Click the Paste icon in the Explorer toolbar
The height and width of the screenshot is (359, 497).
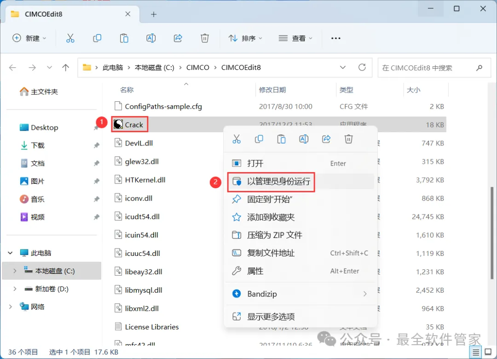124,38
